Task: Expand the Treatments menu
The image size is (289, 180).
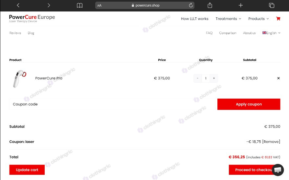Action: point(228,19)
